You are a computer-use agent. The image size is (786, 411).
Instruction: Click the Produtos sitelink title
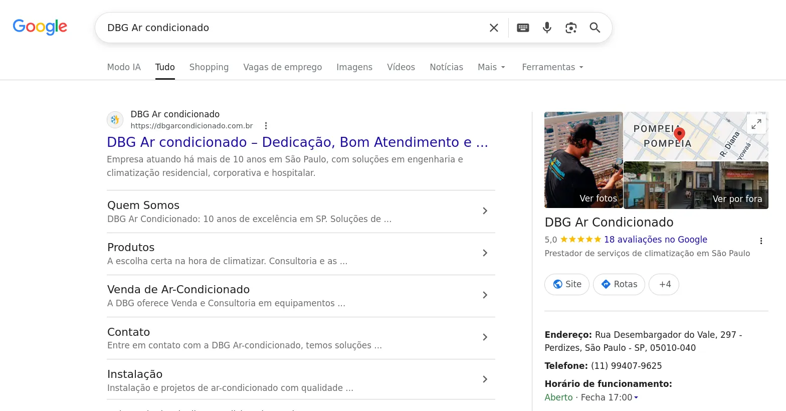coord(131,247)
